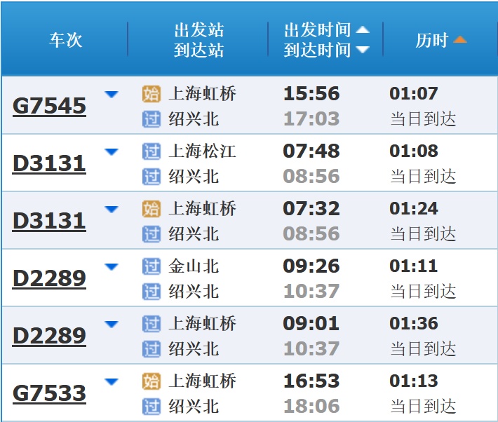Click the 过 icon beside 上海虹桥 for D2289
Screen dimensions: 498x422
[x=152, y=324]
